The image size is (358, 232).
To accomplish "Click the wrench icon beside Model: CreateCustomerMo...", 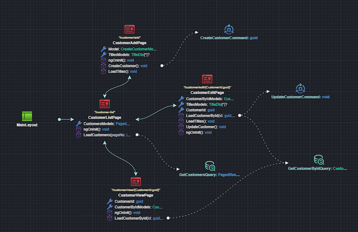I will click(x=103, y=49).
